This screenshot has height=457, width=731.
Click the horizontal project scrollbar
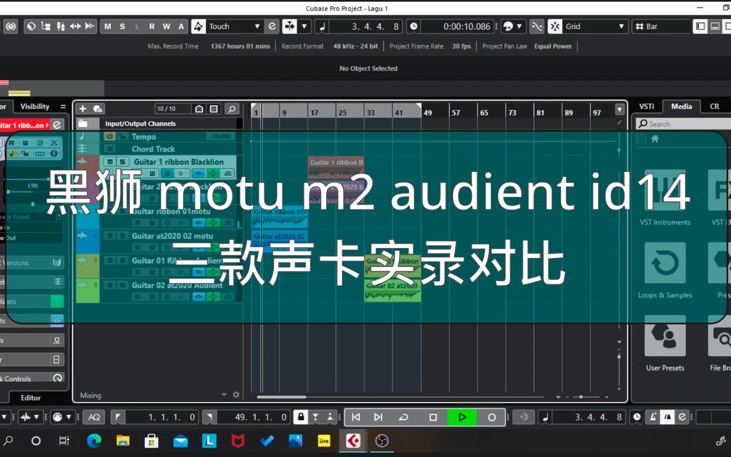coord(281,397)
